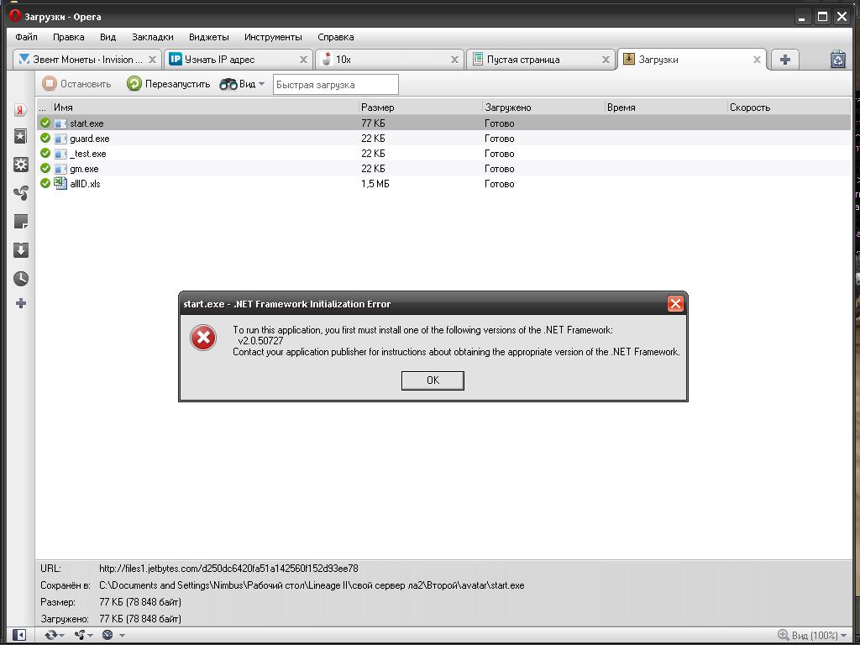Click the status column header with ellipsis
Viewport: 860px width, 645px height.
(x=44, y=107)
